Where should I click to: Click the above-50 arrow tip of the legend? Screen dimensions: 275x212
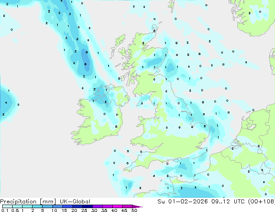(137, 206)
